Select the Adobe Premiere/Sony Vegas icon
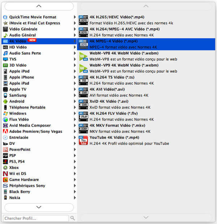The image size is (217, 224). [5, 132]
